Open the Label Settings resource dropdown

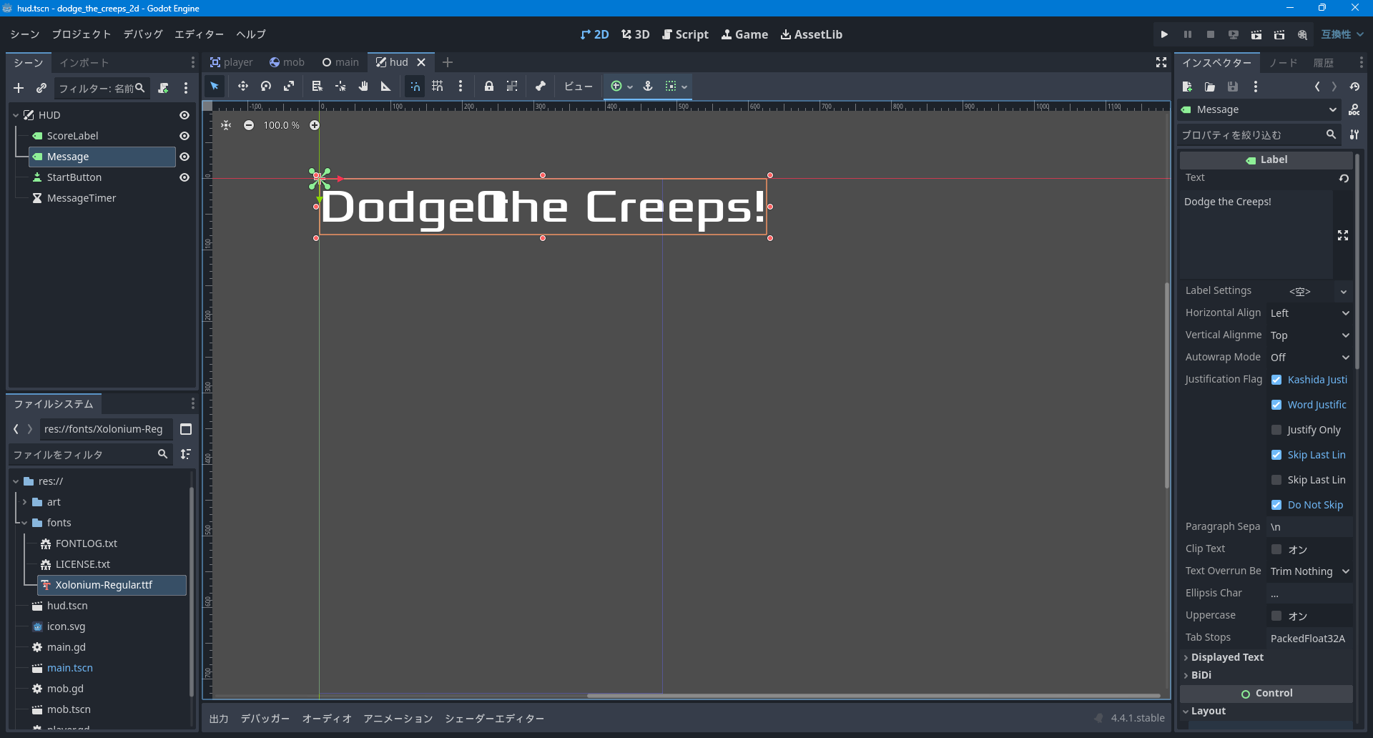pos(1344,292)
